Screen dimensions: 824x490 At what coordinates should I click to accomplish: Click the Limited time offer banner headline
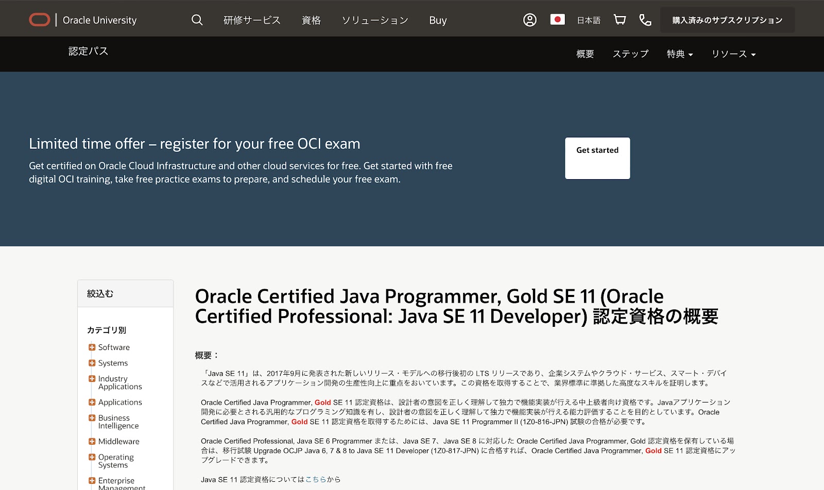tap(194, 144)
